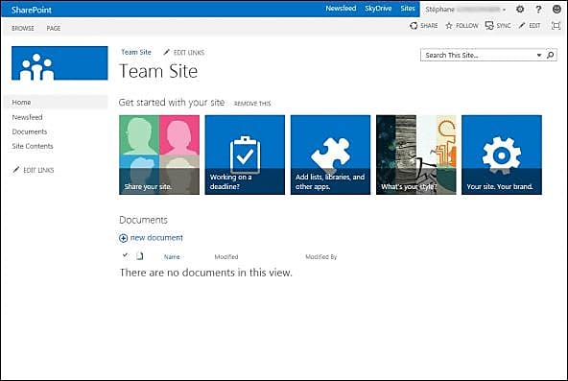Sort by the Name column header
The height and width of the screenshot is (381, 568).
click(x=172, y=257)
